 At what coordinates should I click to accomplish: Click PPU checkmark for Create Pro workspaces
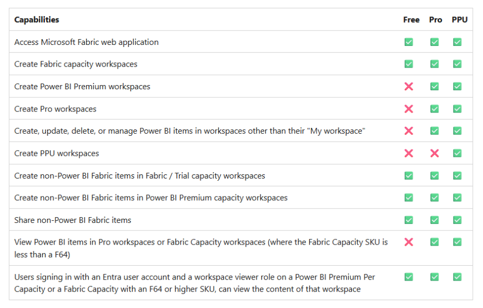point(457,109)
